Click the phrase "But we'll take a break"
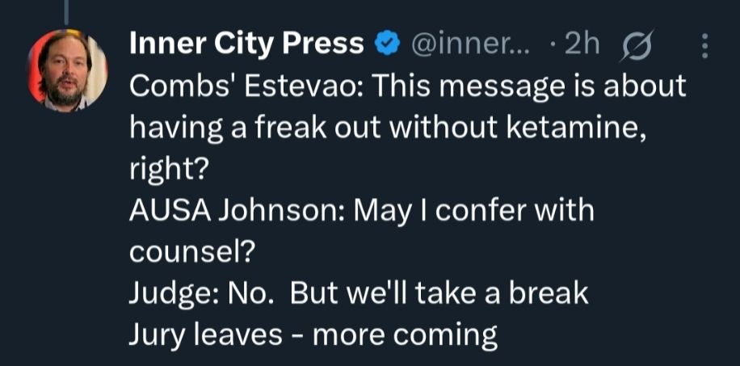This screenshot has width=740, height=366. click(439, 292)
